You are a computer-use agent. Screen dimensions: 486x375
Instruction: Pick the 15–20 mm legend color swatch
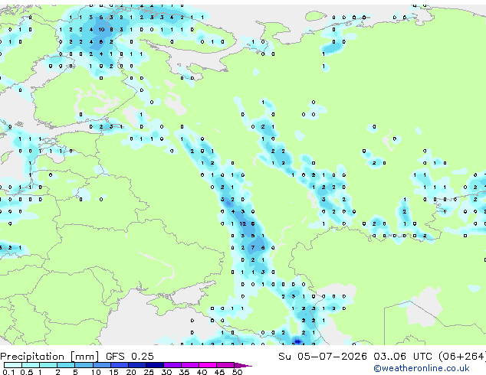(x=120, y=365)
